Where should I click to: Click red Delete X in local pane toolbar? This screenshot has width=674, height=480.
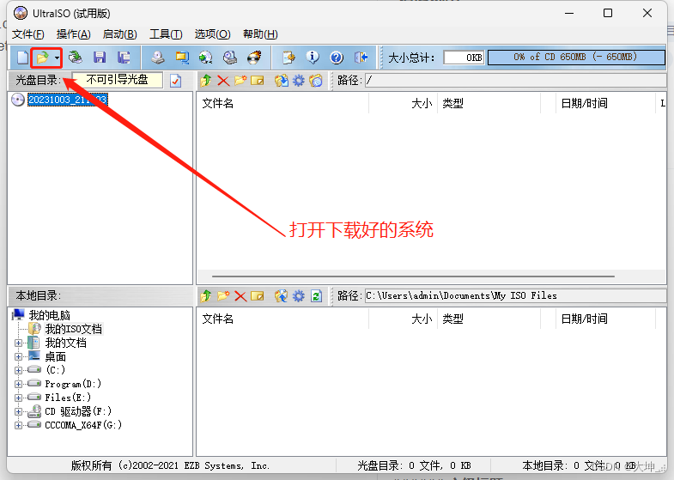[240, 295]
